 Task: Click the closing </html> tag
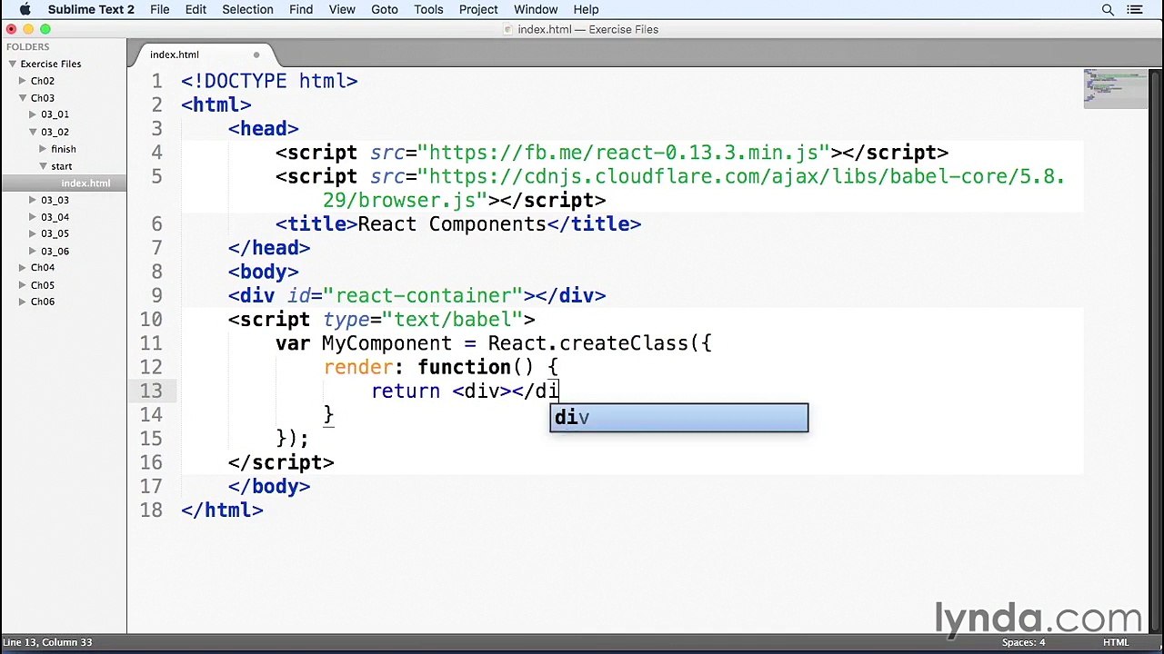[x=222, y=510]
